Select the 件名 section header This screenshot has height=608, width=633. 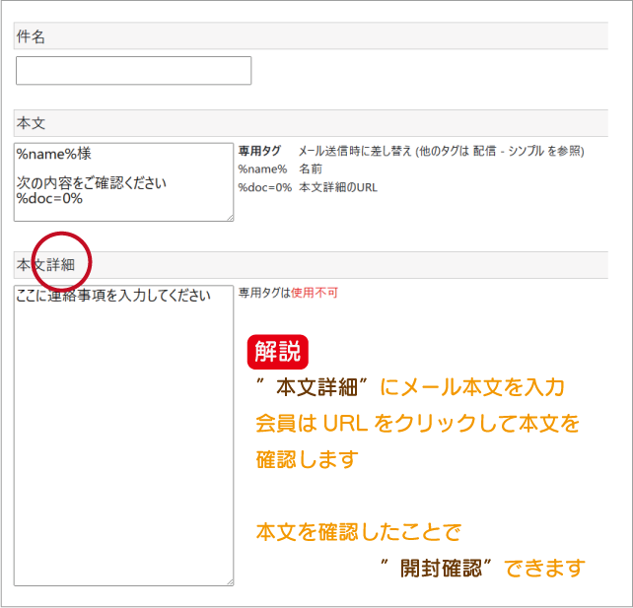coord(30,36)
